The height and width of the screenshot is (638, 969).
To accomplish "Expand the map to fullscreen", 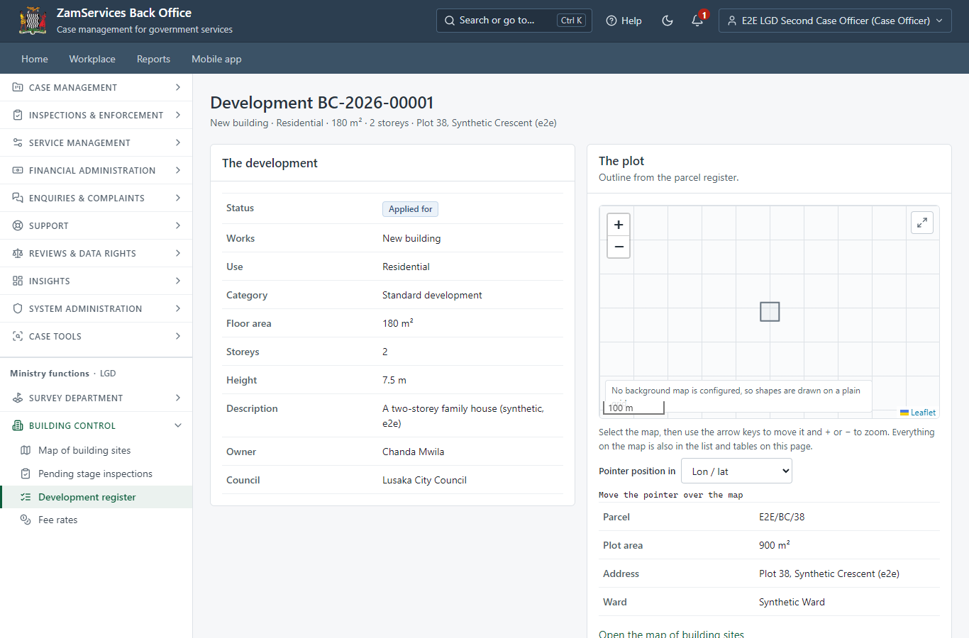I will [922, 223].
